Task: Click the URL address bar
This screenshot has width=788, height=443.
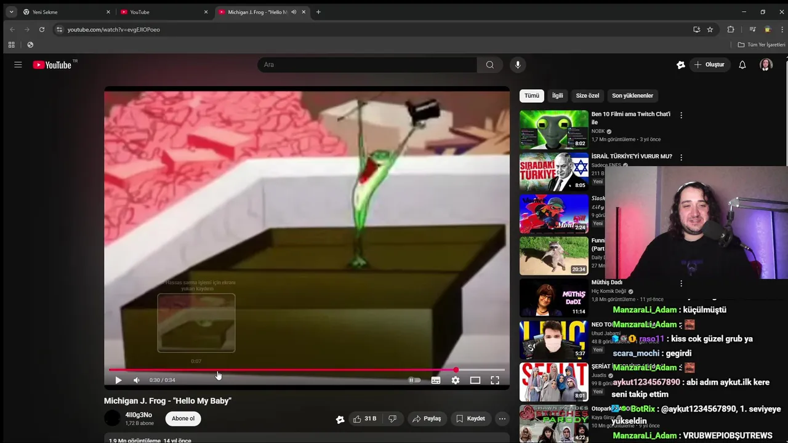Action: (x=376, y=29)
